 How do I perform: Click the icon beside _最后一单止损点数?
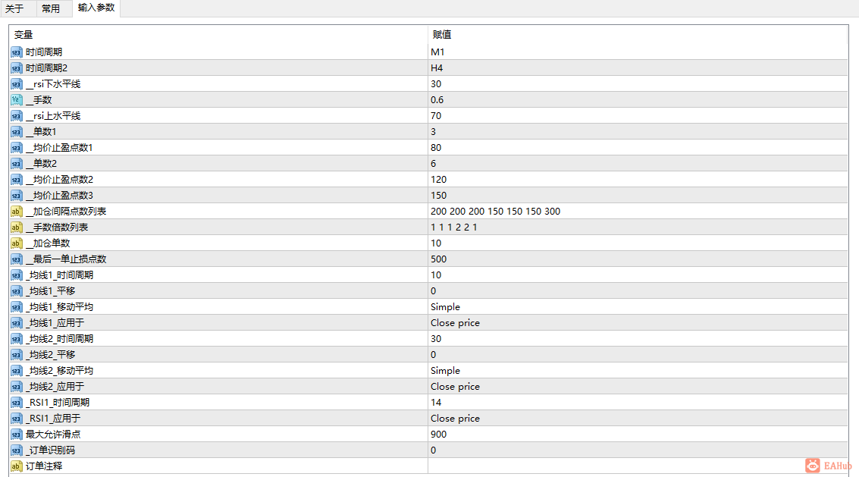17,259
